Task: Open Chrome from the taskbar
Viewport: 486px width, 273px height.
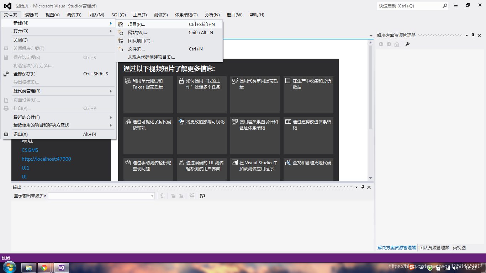Action: pos(44,268)
